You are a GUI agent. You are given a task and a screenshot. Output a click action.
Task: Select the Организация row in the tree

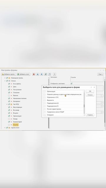coord(17,116)
